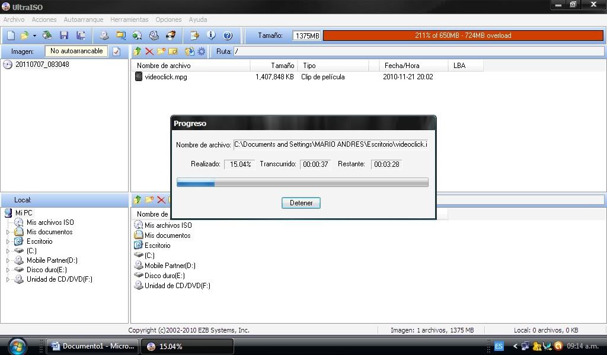Click the Mount to virtual drive icon
The height and width of the screenshot is (355, 607).
[154, 35]
